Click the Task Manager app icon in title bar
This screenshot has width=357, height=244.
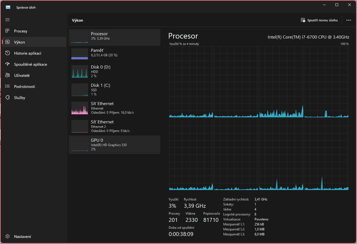pyautogui.click(x=9, y=8)
